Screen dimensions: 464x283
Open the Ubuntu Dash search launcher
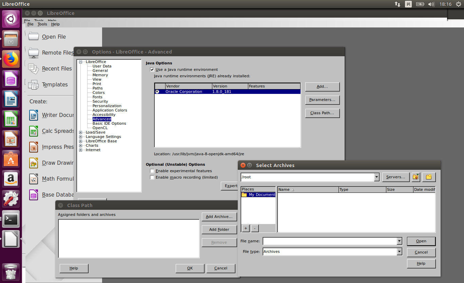[11, 19]
